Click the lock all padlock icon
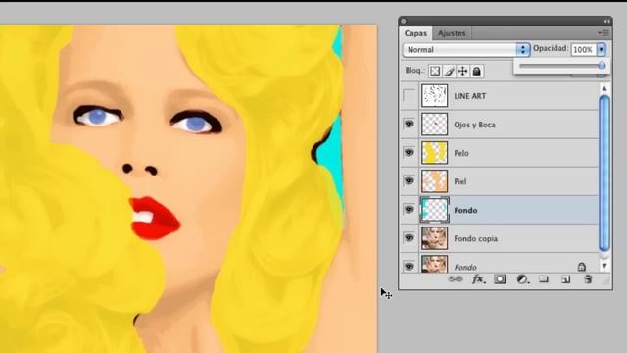 pyautogui.click(x=477, y=72)
